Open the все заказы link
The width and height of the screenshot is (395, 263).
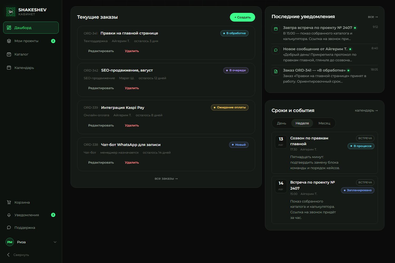point(166,178)
